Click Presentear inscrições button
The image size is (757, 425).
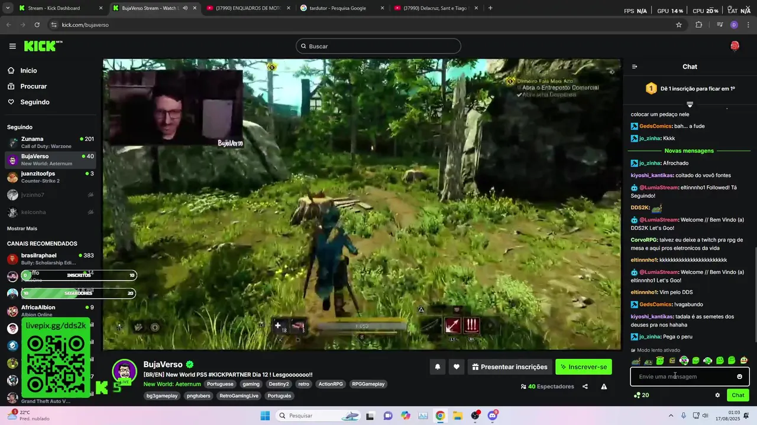510,367
